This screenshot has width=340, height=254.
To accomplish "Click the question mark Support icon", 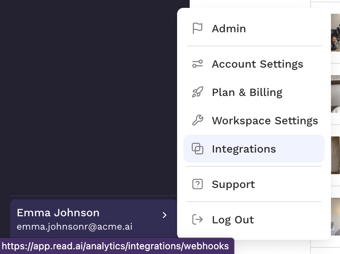I will click(x=197, y=184).
